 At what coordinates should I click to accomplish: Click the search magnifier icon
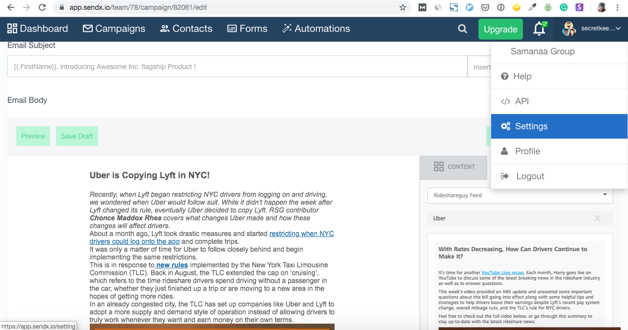[463, 29]
